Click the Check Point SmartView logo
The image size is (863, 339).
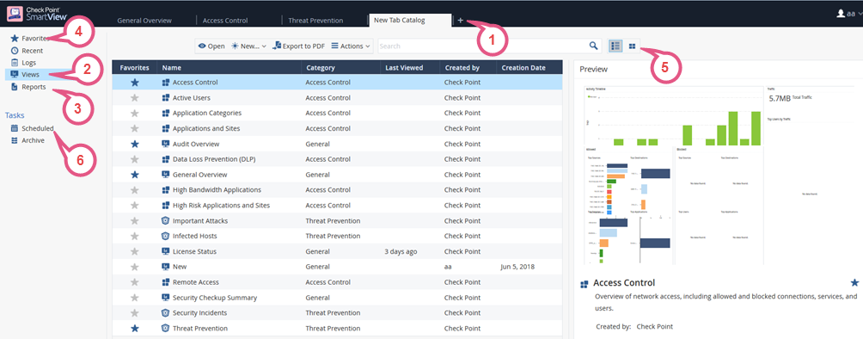tap(38, 13)
